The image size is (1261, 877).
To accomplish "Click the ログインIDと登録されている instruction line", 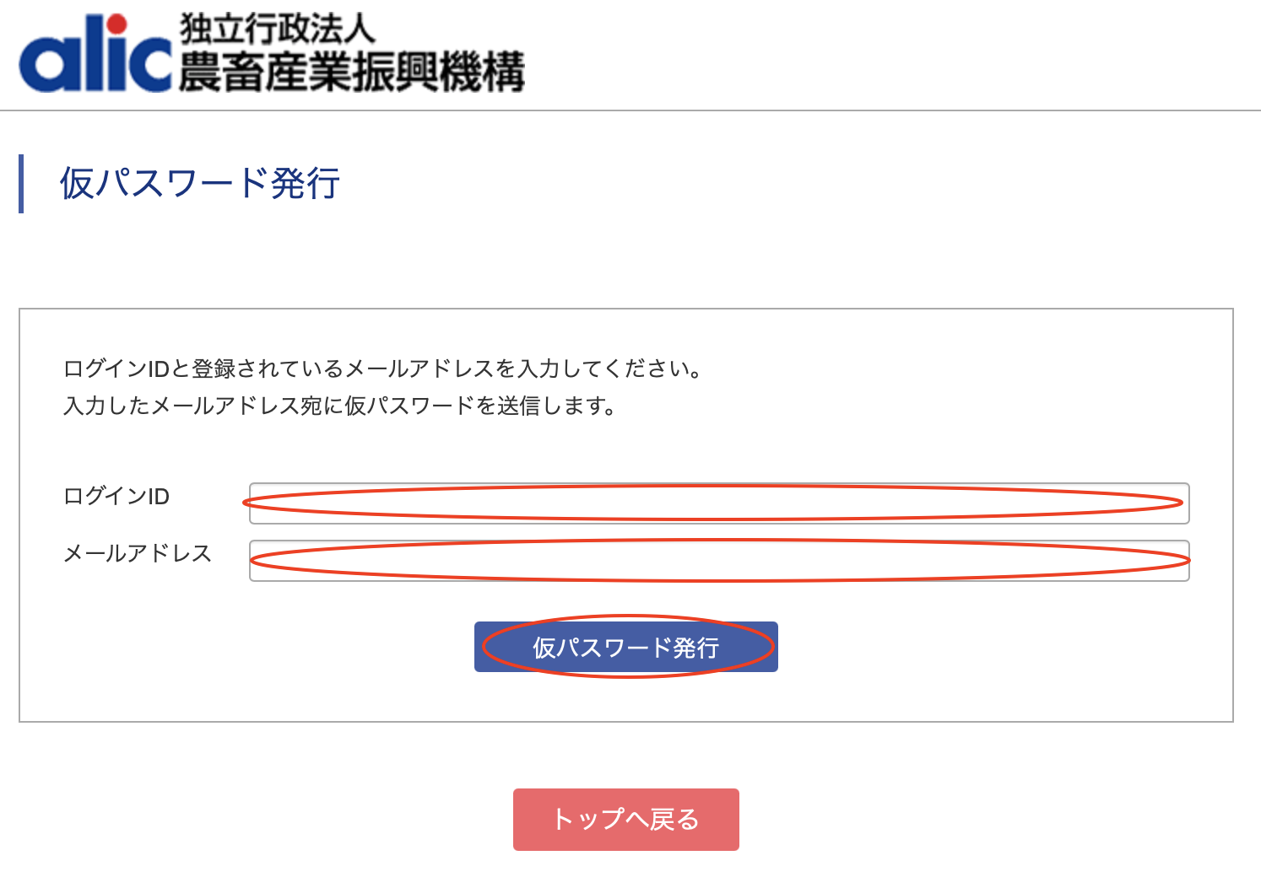I will point(384,369).
